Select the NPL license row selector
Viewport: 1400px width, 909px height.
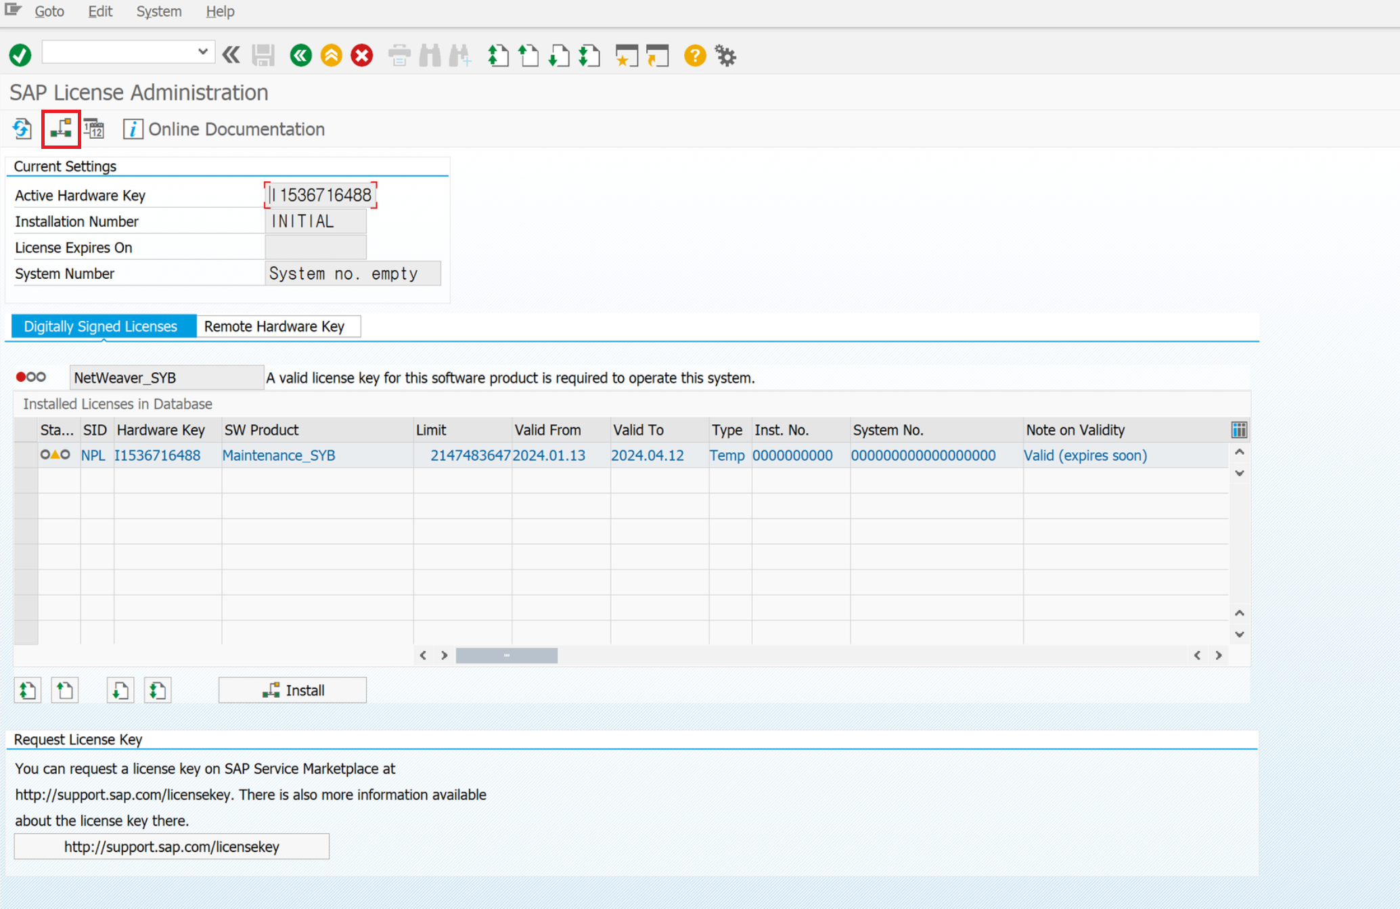coord(26,456)
